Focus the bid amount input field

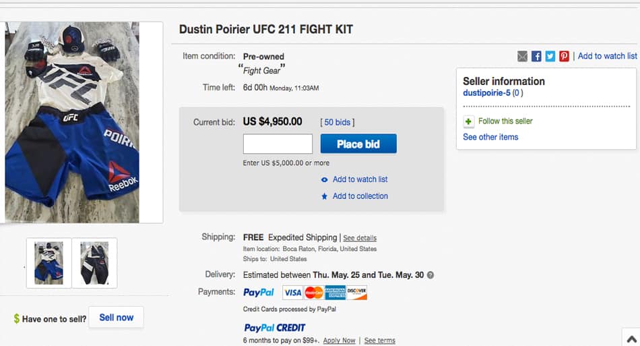[x=278, y=144]
